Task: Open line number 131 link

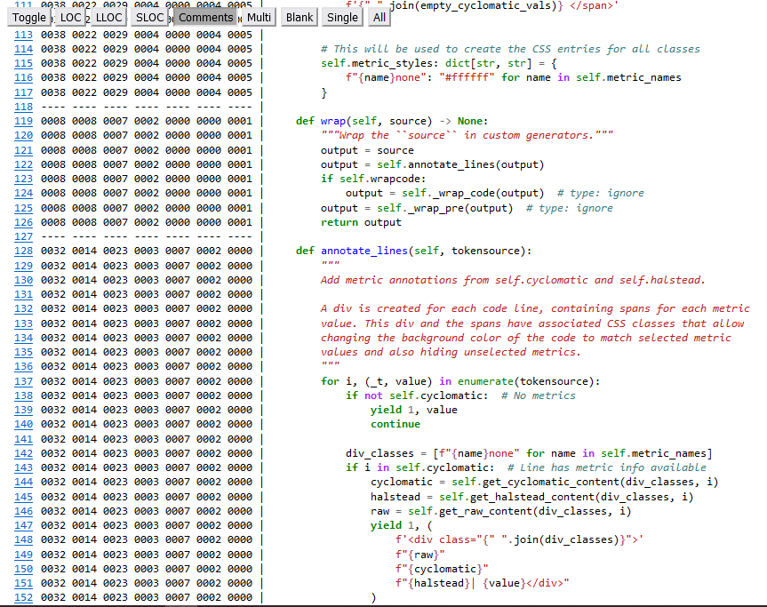Action: [x=23, y=294]
